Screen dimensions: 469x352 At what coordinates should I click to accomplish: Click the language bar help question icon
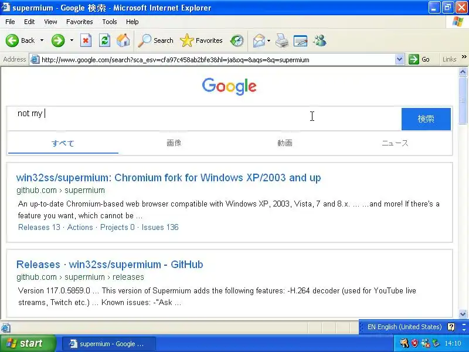(451, 327)
